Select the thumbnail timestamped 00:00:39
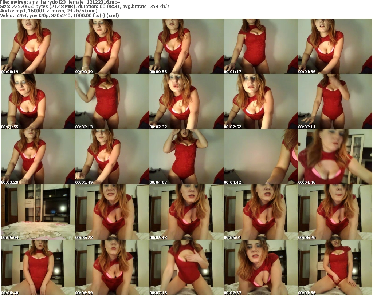Viewport: 373px width, 295px height. (x=112, y=46)
